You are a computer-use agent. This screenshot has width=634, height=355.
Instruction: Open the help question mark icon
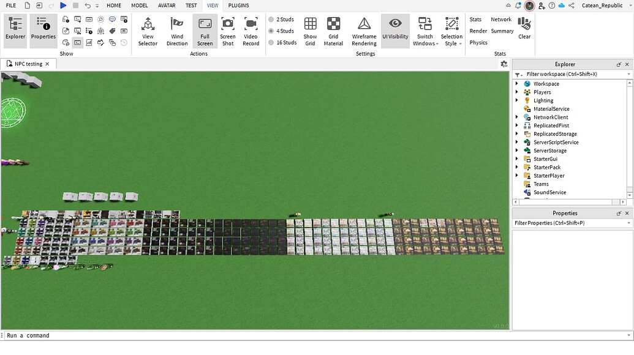coord(551,6)
